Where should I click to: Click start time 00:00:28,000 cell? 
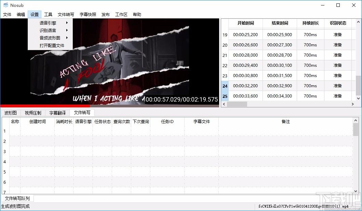[x=246, y=55]
